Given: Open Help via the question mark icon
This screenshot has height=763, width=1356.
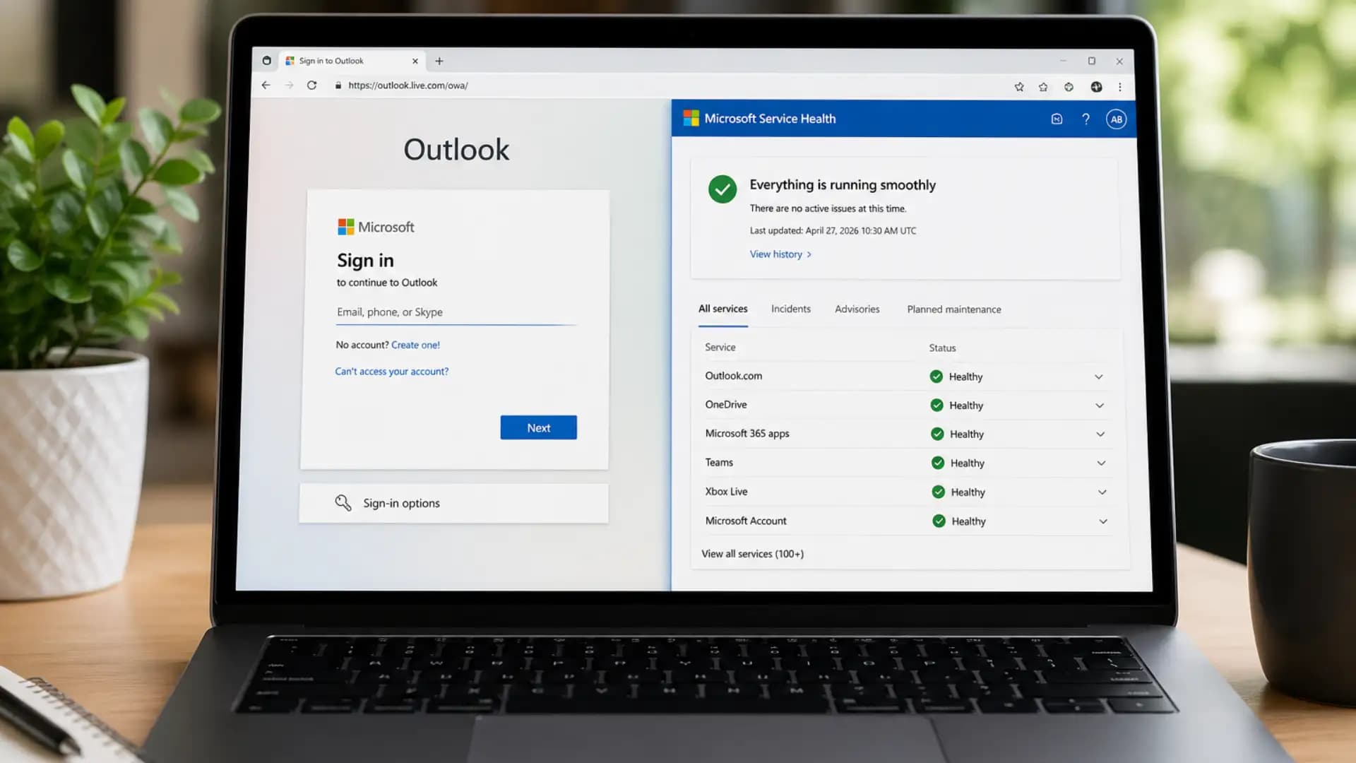Looking at the screenshot, I should coord(1086,119).
